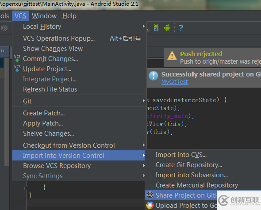Open the Window menu
This screenshot has width=261, height=210.
click(x=44, y=16)
